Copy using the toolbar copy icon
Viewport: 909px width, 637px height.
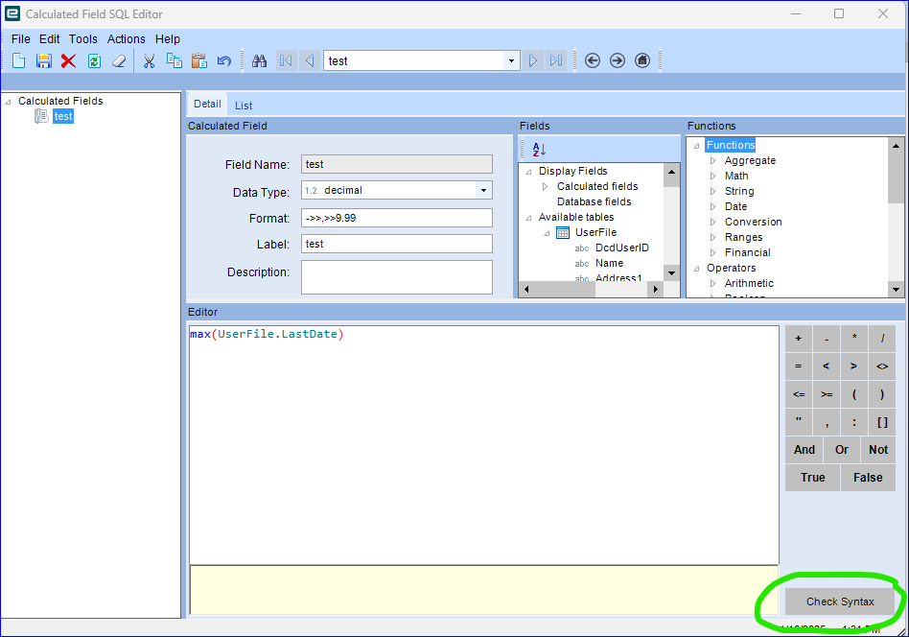point(174,60)
